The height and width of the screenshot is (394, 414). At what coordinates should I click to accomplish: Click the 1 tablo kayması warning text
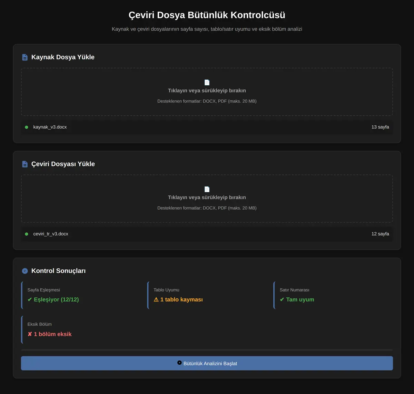(x=181, y=299)
